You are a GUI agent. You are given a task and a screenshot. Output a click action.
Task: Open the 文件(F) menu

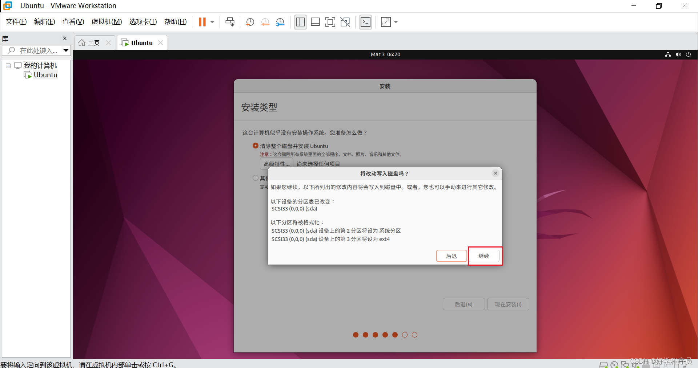[x=16, y=22]
